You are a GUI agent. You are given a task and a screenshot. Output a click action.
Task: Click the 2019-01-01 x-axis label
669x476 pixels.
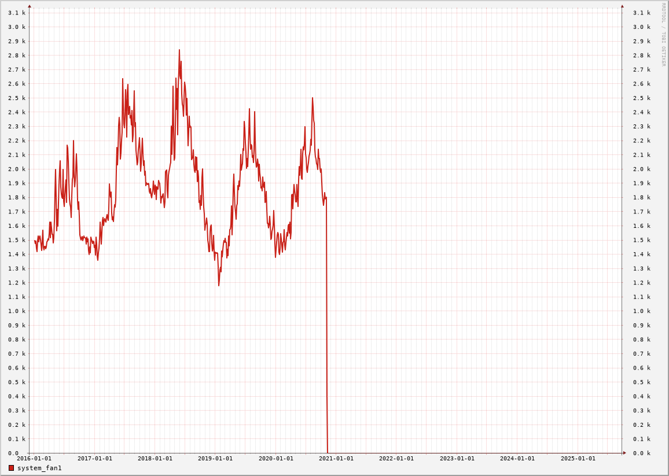pyautogui.click(x=215, y=459)
